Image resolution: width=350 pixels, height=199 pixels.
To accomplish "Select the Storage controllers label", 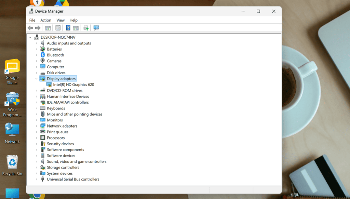I will (x=63, y=167).
